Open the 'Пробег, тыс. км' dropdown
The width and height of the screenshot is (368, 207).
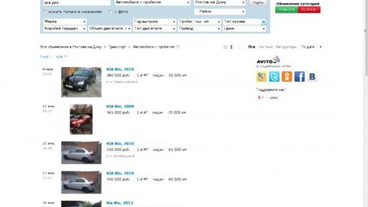pos(199,22)
